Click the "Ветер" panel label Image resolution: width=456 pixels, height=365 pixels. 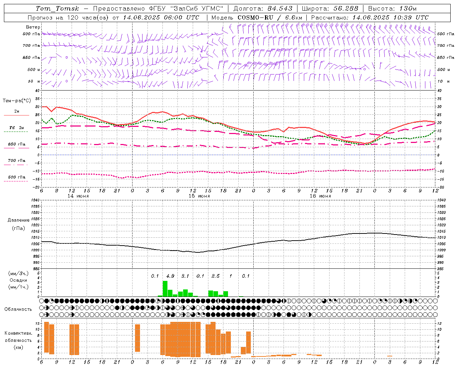click(33, 27)
